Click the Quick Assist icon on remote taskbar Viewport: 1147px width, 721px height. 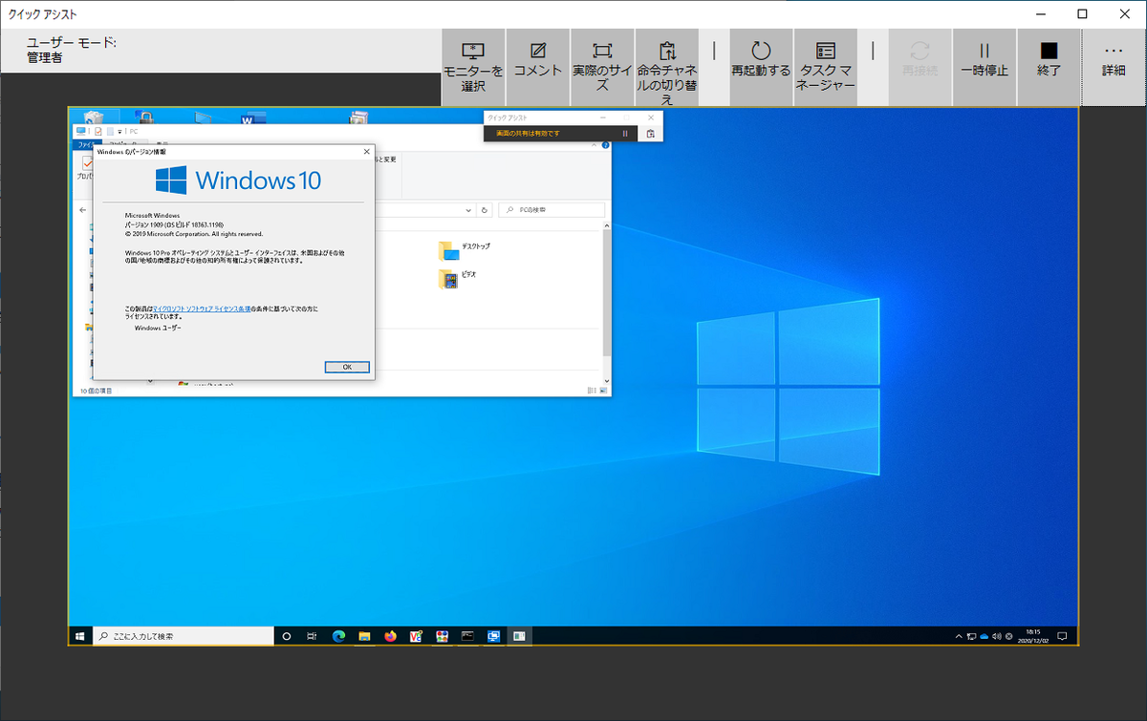(x=493, y=635)
